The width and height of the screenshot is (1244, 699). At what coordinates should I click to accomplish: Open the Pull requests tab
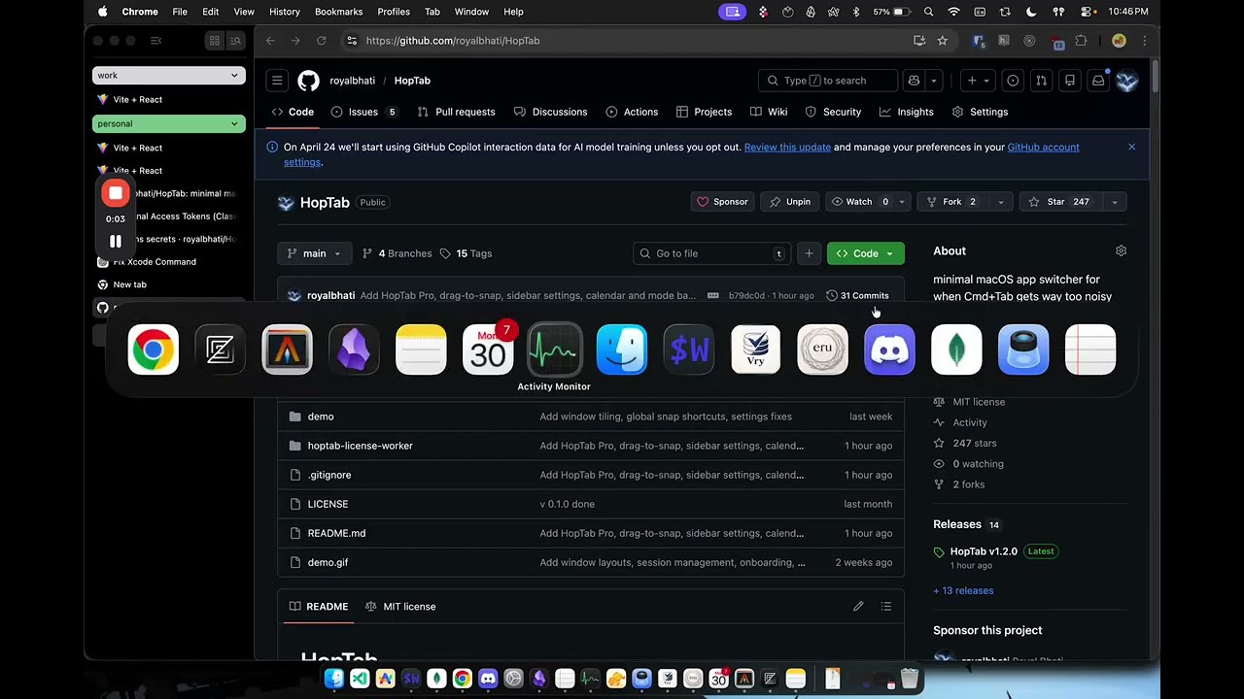(x=456, y=112)
